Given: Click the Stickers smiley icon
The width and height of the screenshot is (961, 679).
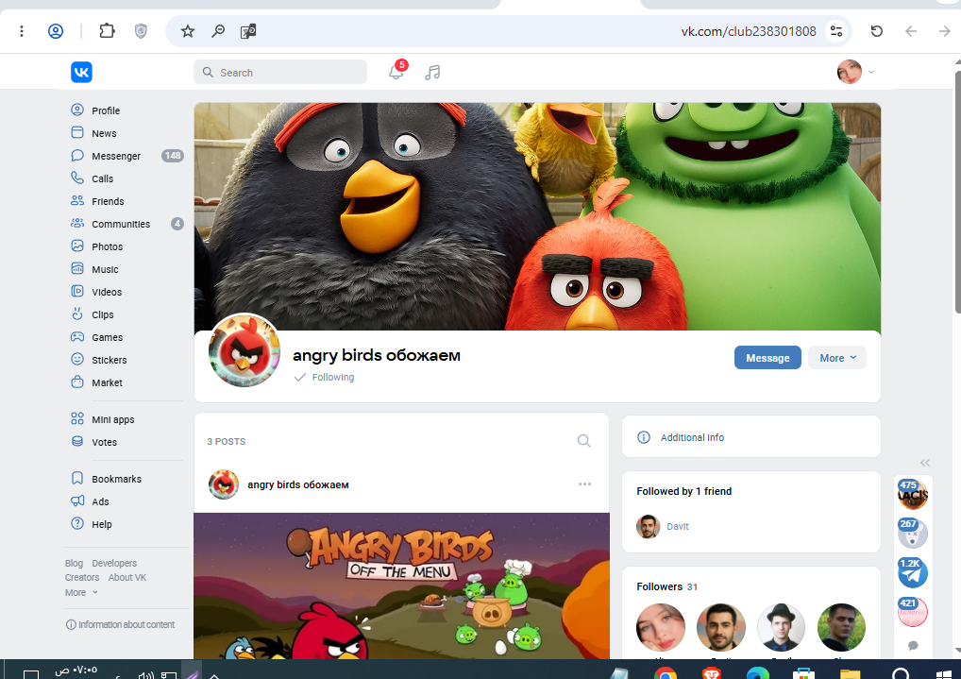Looking at the screenshot, I should (77, 360).
